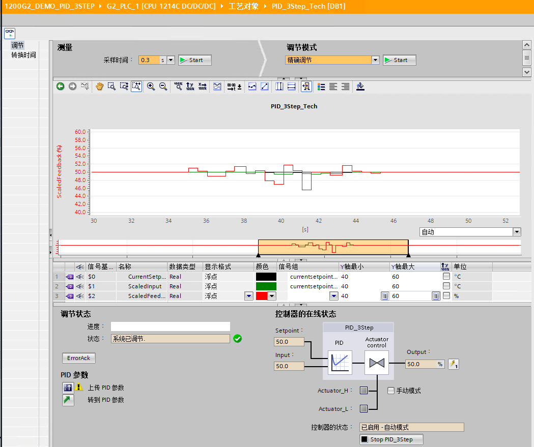This screenshot has height=447, width=534.
Task: Click the zoom in magnifier icon
Action: 151,86
